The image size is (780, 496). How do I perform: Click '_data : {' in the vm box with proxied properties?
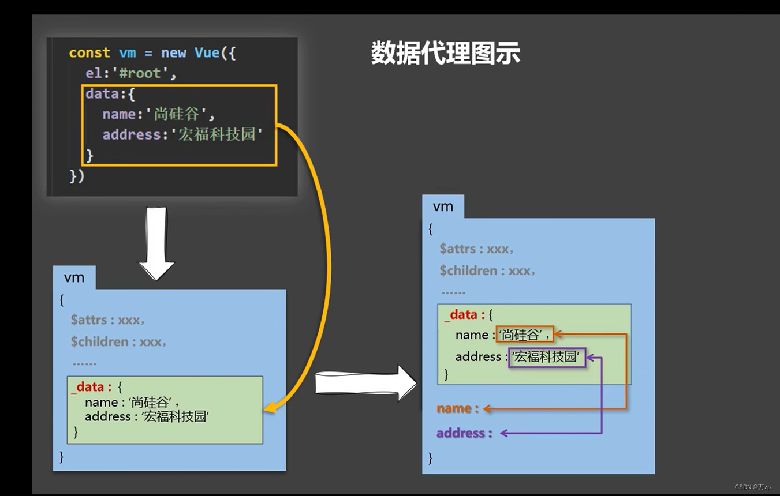pyautogui.click(x=468, y=315)
